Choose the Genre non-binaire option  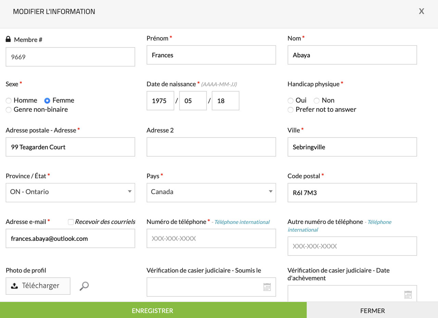point(9,110)
